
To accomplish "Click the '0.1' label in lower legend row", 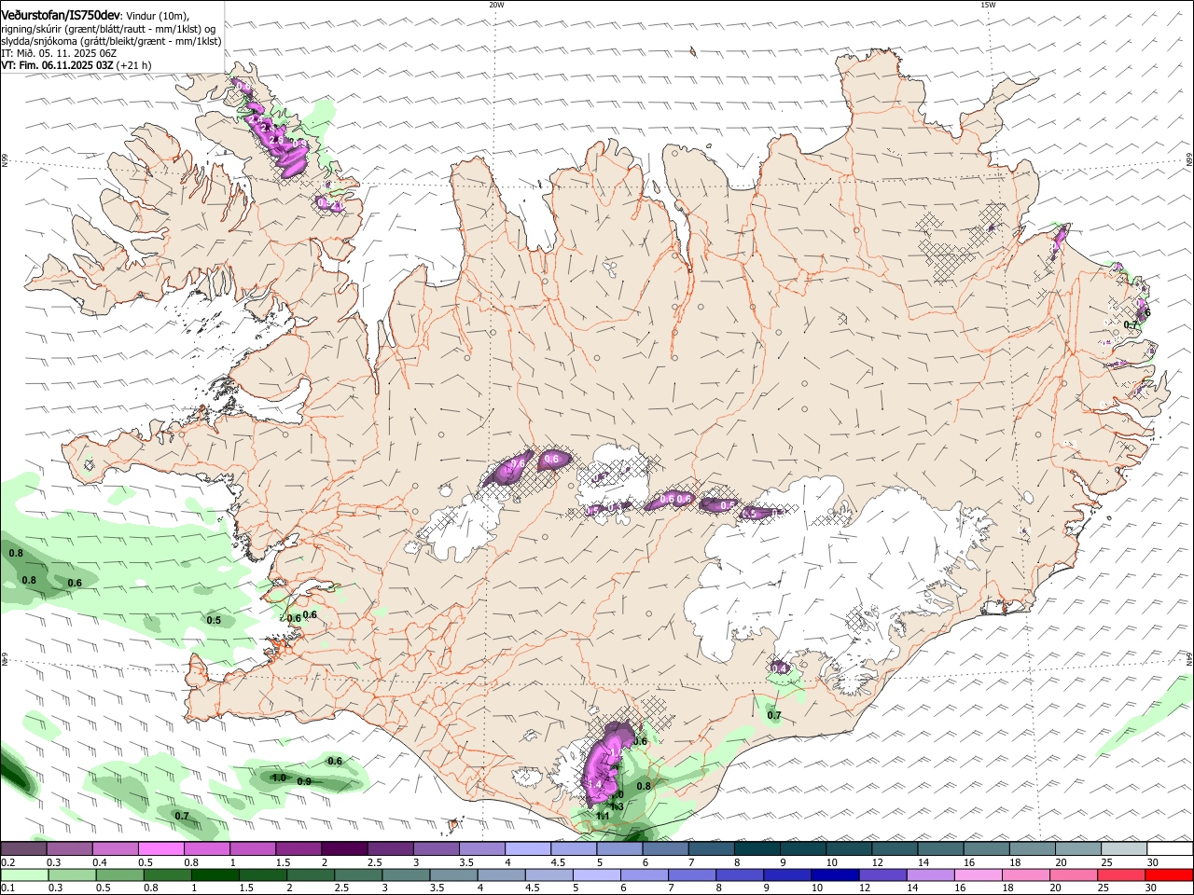I will [7, 888].
